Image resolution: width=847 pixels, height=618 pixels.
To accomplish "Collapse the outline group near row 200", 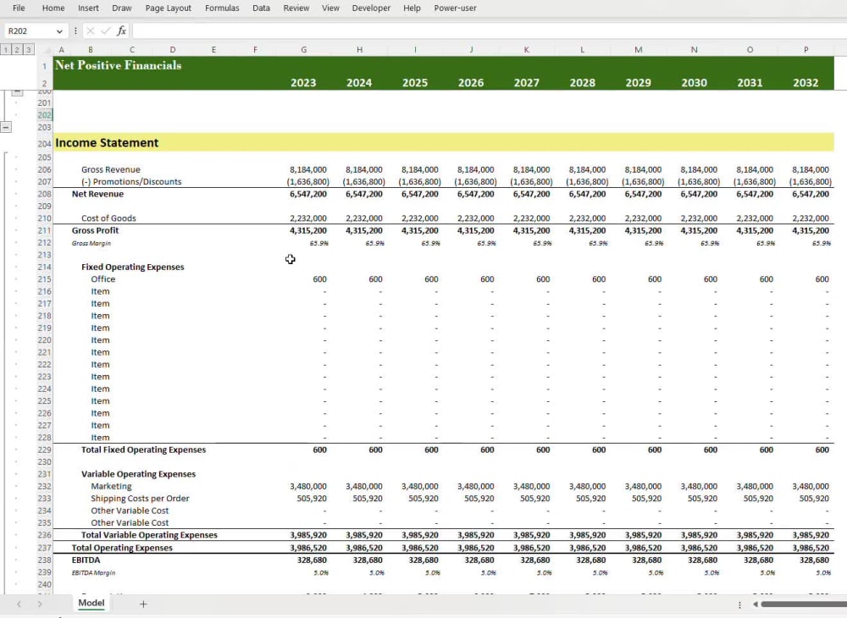I will point(17,92).
